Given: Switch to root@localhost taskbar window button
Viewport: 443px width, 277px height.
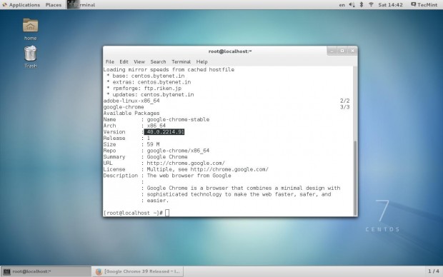Looking at the screenshot, I should [x=46, y=271].
